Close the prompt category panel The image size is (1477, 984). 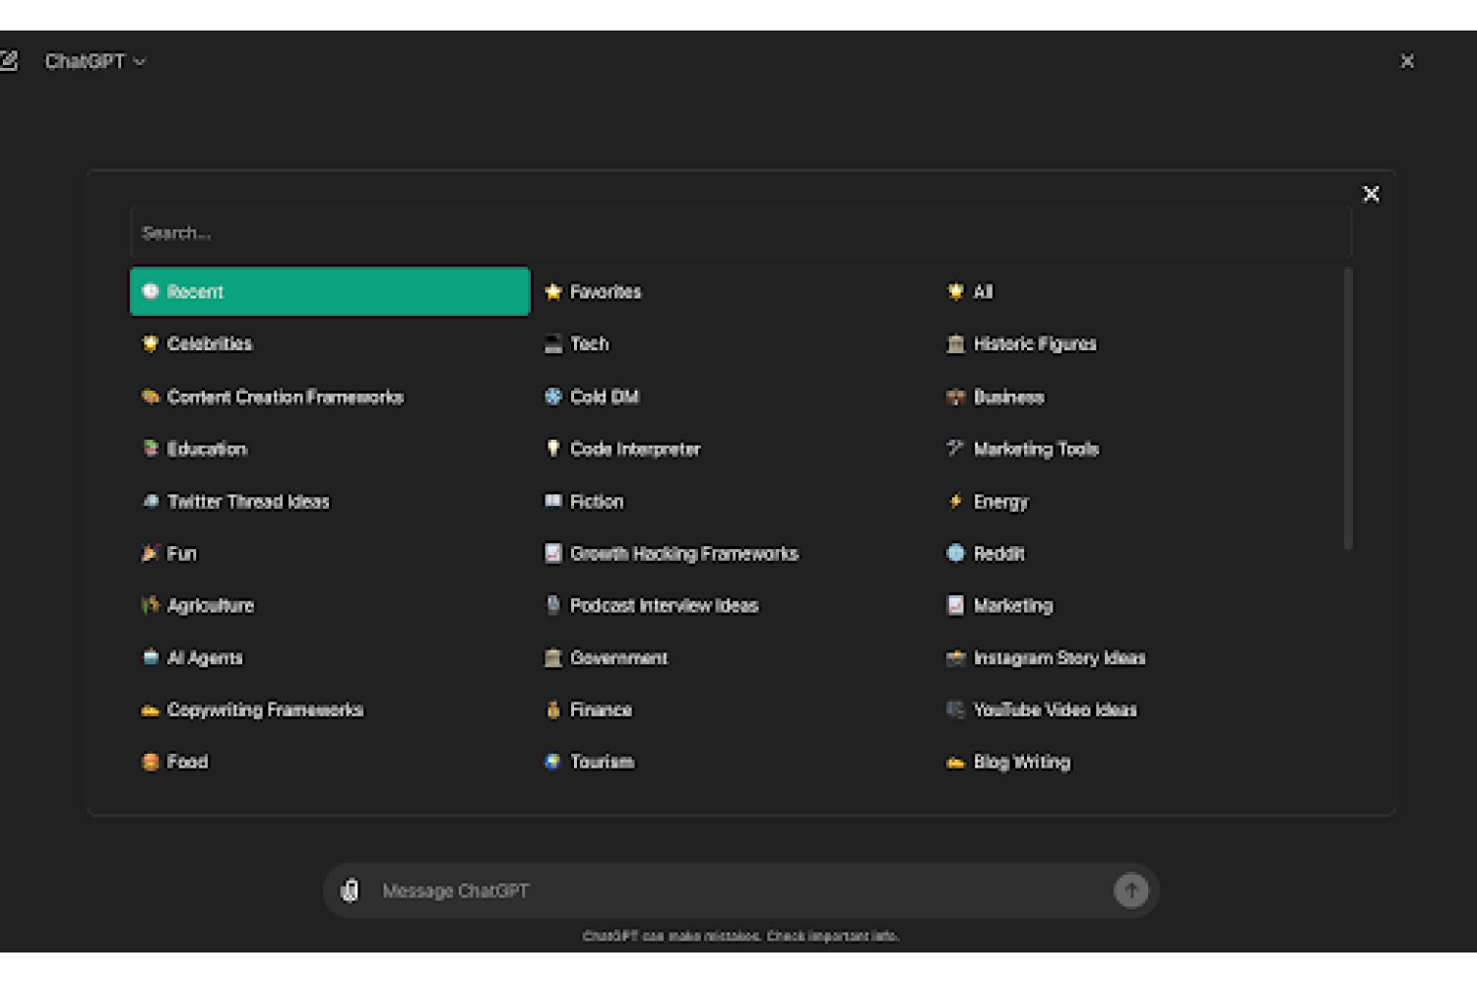[x=1371, y=194]
